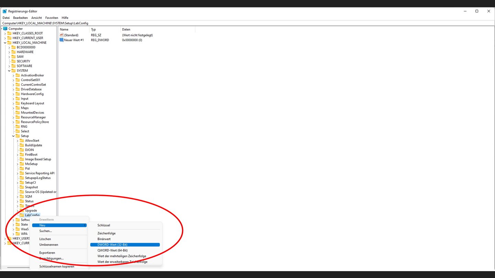
Task: Click the MountedDevices folder icon
Action: (x=18, y=112)
